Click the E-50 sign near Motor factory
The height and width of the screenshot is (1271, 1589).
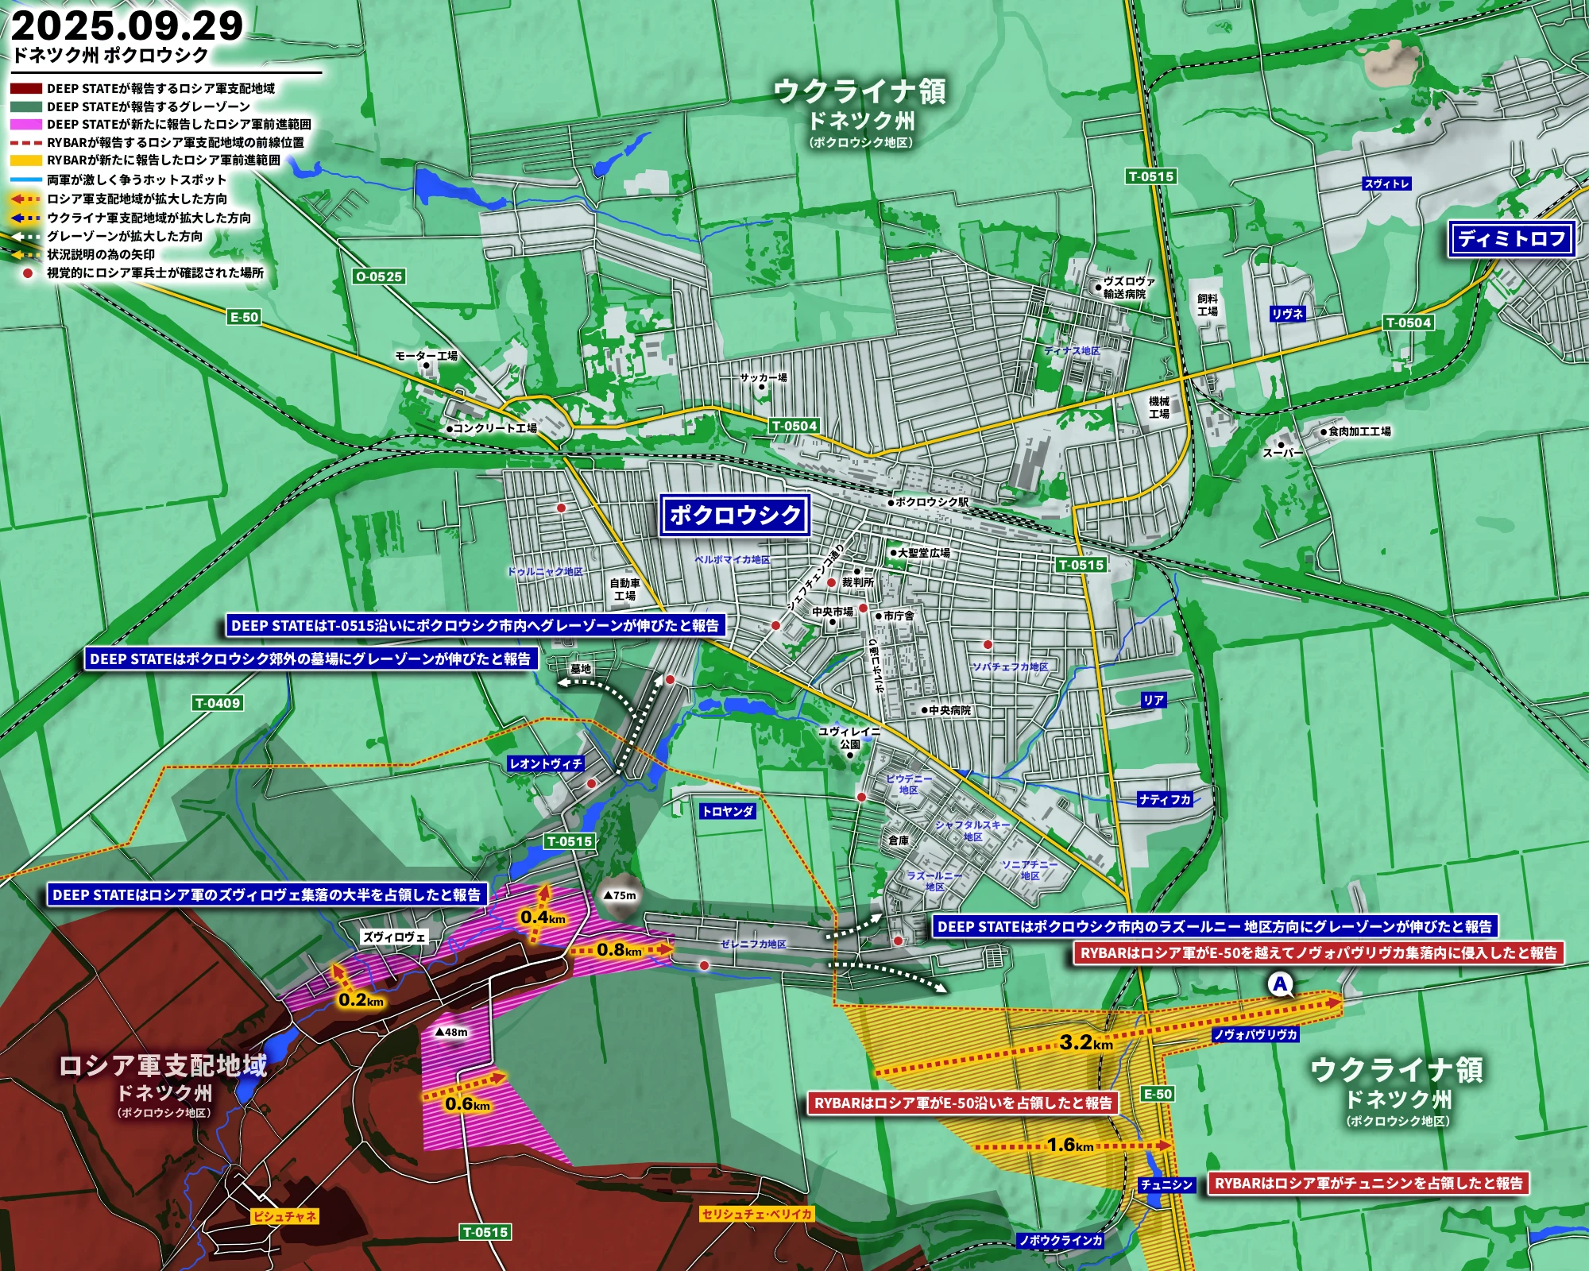click(x=244, y=317)
